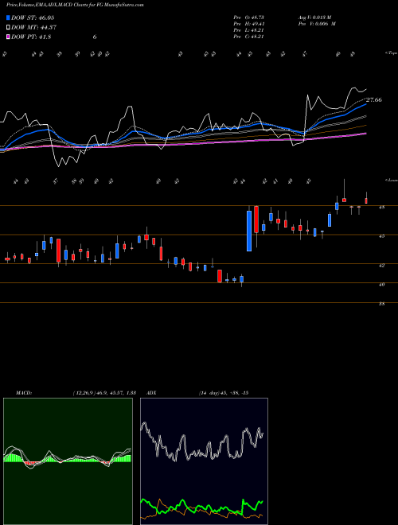The image size is (398, 525).
Task: Select the 'DOW PT: 41.8' legend text
Action: coord(31,37)
